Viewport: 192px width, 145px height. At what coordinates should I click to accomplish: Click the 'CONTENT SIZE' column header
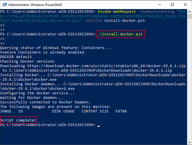(x=95, y=111)
